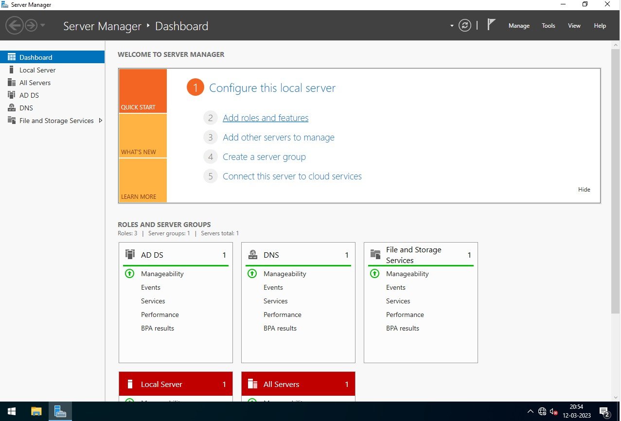Click the network globe tray icon
This screenshot has width=621, height=421.
[542, 411]
